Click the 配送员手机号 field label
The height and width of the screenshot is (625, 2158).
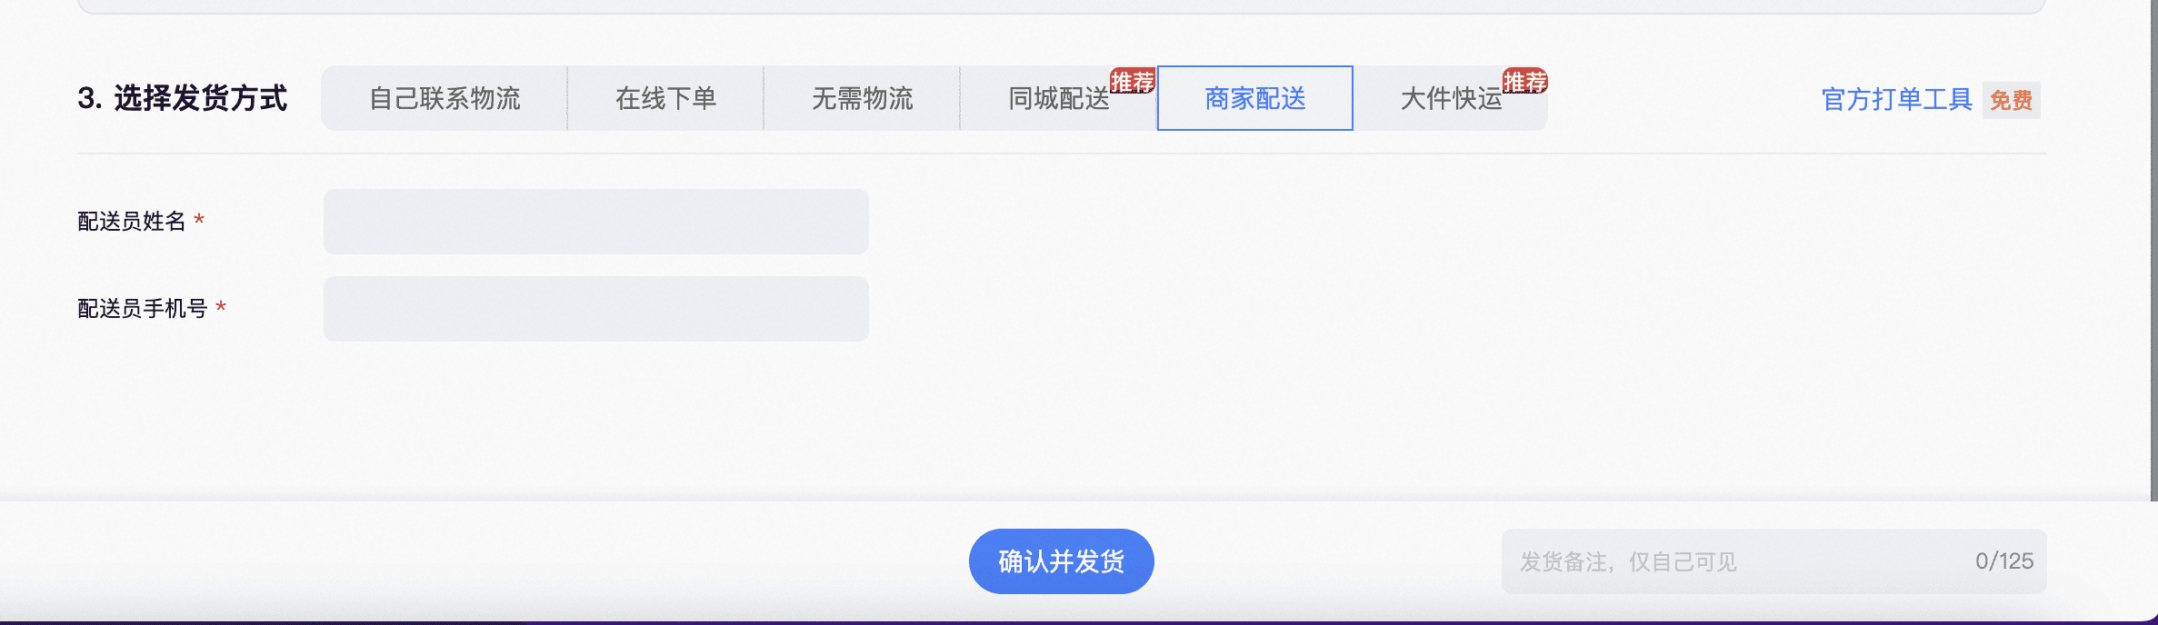tap(144, 309)
